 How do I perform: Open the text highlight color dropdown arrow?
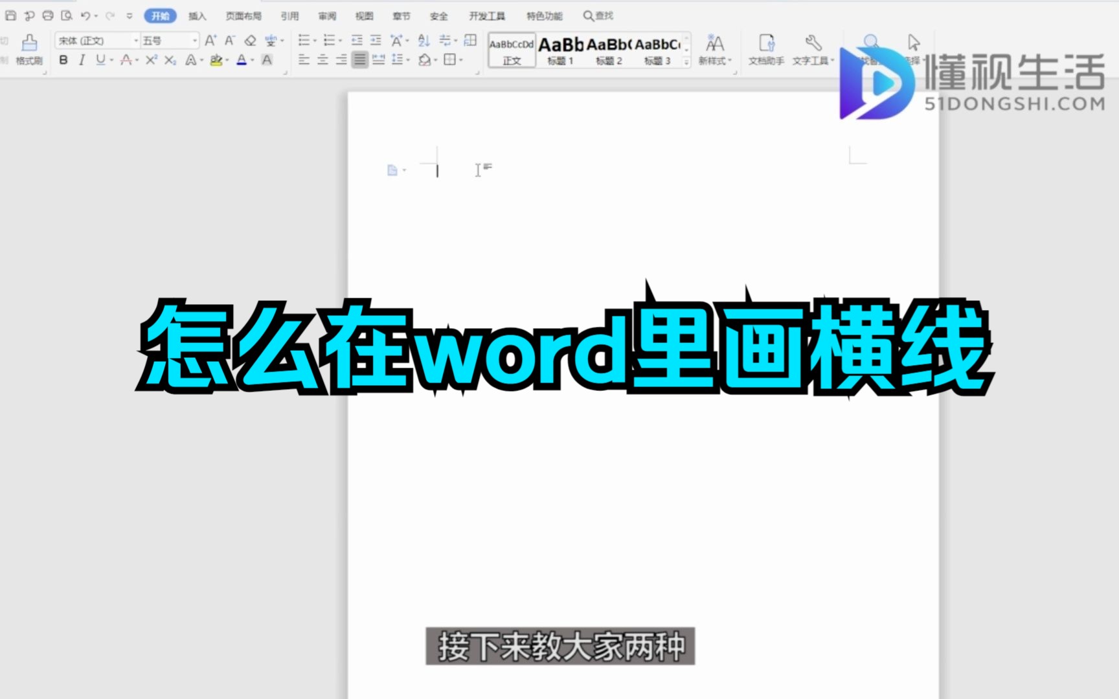(227, 60)
